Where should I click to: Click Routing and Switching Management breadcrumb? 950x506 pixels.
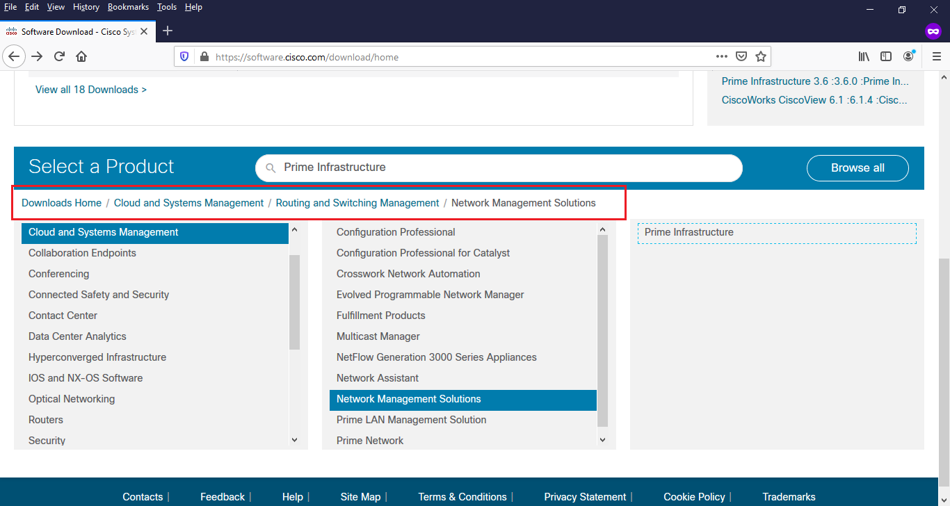(x=357, y=203)
